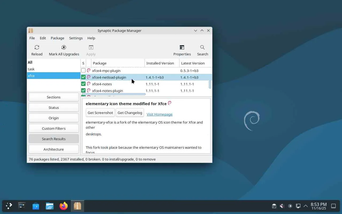
Task: Click the Mark All Upgrades toolbar icon
Action: tap(64, 47)
